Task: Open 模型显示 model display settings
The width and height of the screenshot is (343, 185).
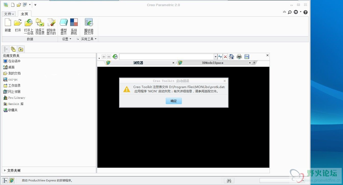Action: [x=63, y=27]
